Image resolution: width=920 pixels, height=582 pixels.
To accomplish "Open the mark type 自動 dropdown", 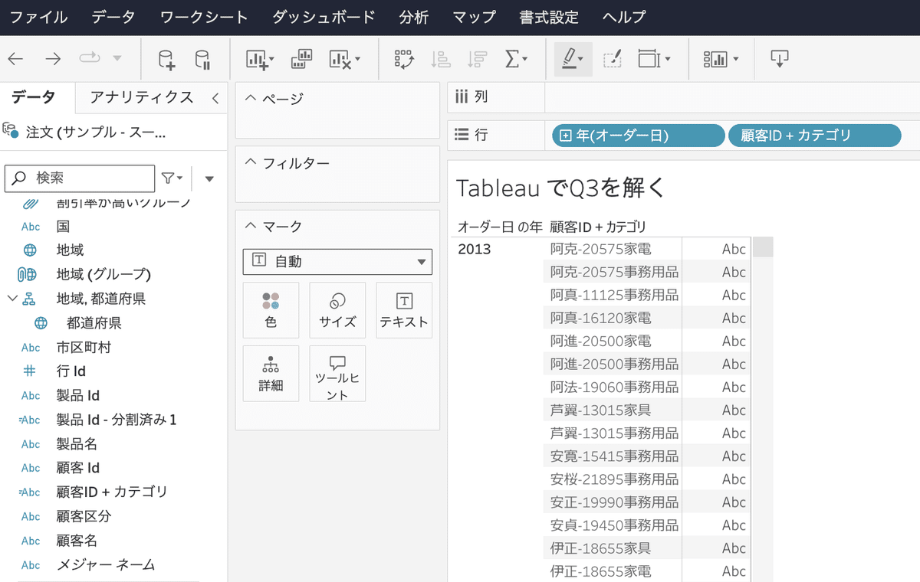I will [x=337, y=261].
